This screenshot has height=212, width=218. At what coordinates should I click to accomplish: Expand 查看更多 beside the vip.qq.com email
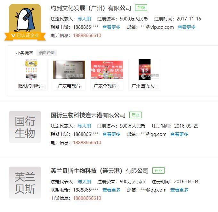point(187,27)
